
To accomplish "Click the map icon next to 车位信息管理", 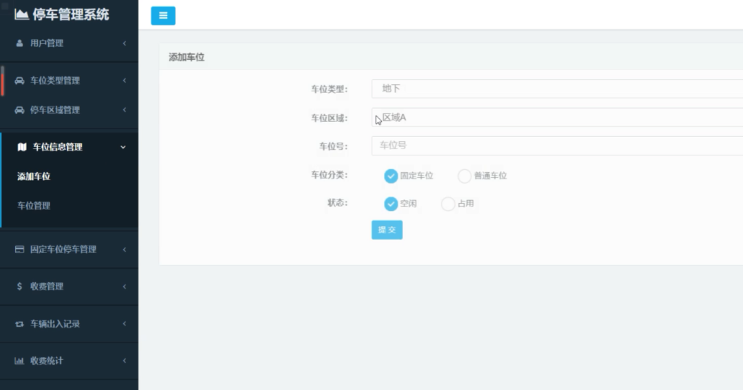I will click(22, 147).
